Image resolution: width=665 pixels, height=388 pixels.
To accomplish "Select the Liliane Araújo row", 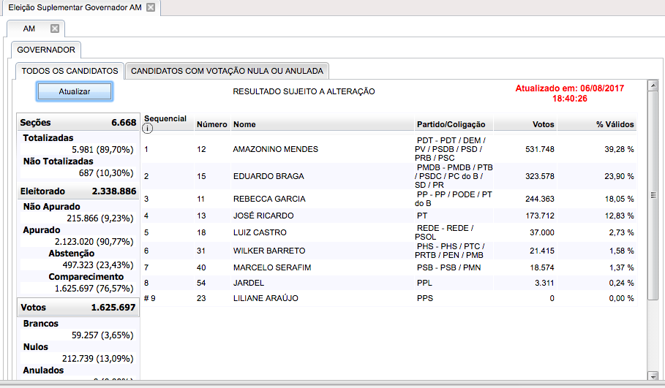I will [x=265, y=298].
